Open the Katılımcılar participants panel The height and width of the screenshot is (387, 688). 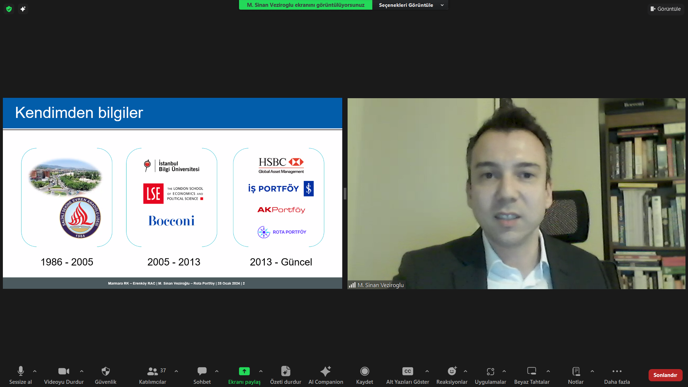click(153, 375)
